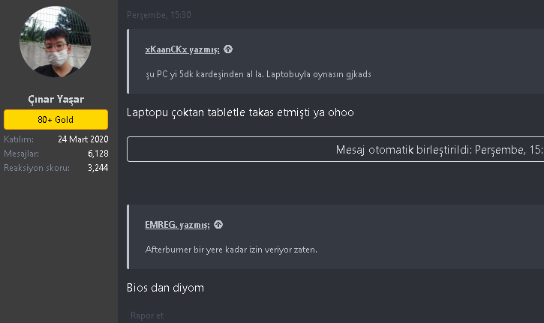Viewport: 544px width, 323px height.
Task: Open the 3,244 reaction score
Action: click(98, 167)
